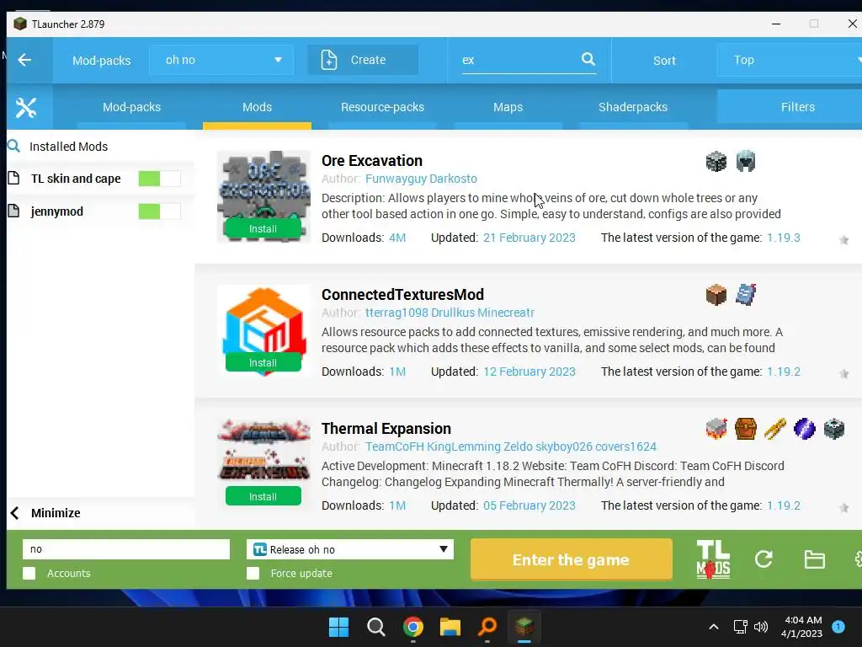
Task: Open the Top sort dropdown
Action: pos(790,60)
